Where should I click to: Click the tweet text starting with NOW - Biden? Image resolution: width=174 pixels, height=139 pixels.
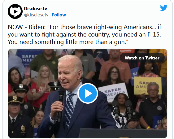pyautogui.click(x=84, y=34)
